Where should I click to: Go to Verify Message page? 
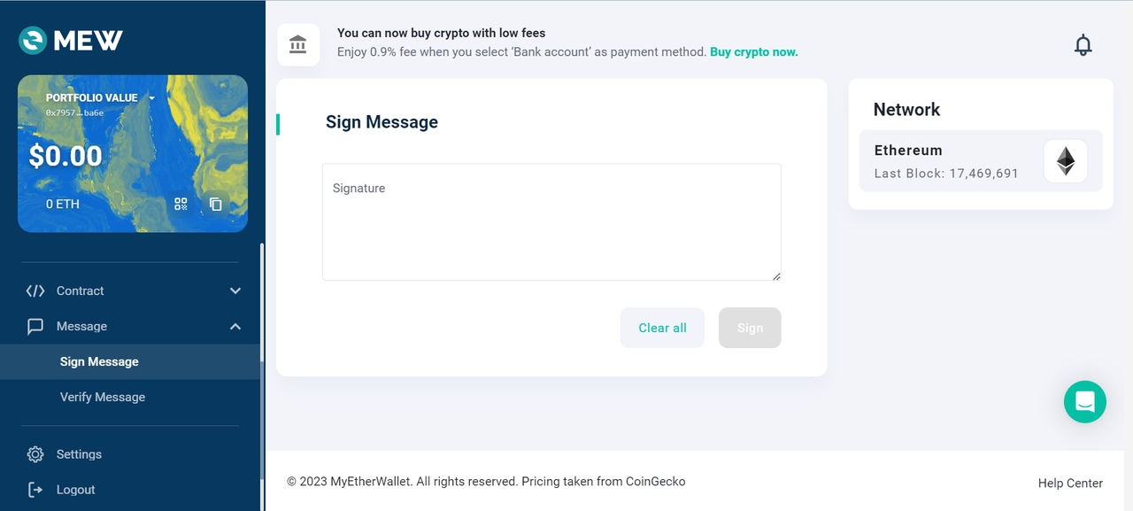[103, 397]
